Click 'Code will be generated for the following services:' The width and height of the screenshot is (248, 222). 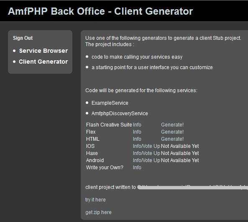coord(141,90)
